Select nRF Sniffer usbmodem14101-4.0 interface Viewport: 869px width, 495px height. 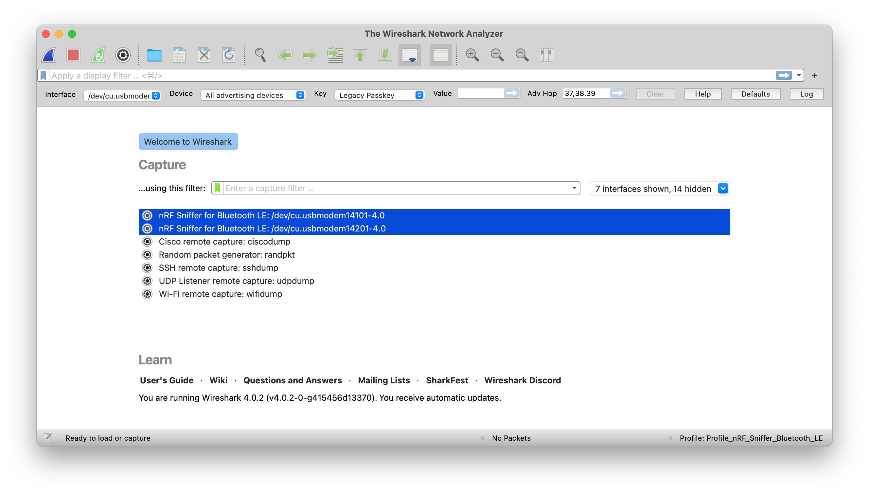[434, 215]
